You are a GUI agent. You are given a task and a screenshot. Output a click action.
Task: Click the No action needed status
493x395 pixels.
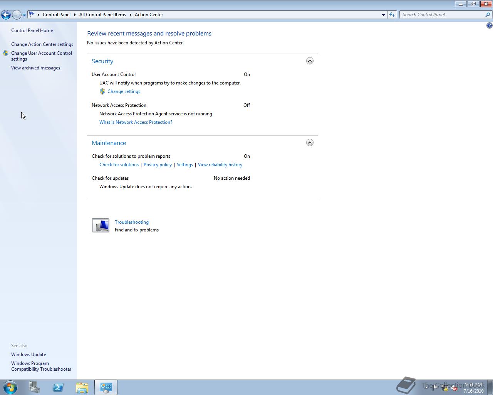coord(232,178)
